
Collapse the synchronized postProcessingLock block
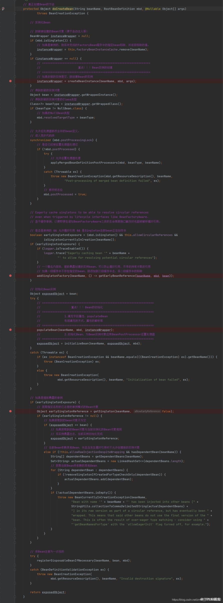[x=15, y=140]
